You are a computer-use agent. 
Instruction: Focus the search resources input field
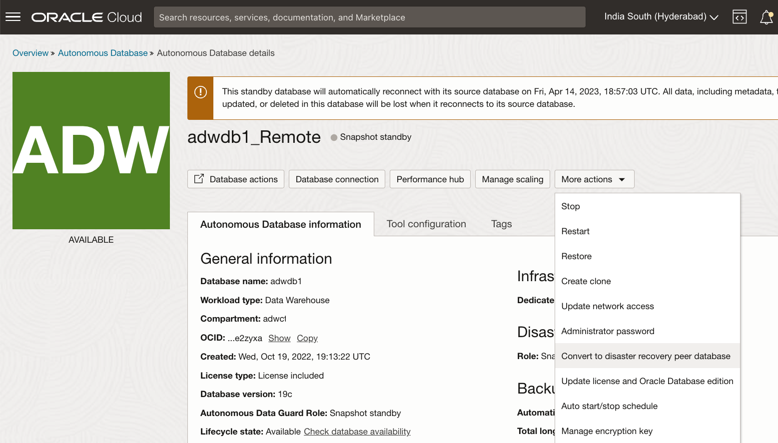coord(369,17)
